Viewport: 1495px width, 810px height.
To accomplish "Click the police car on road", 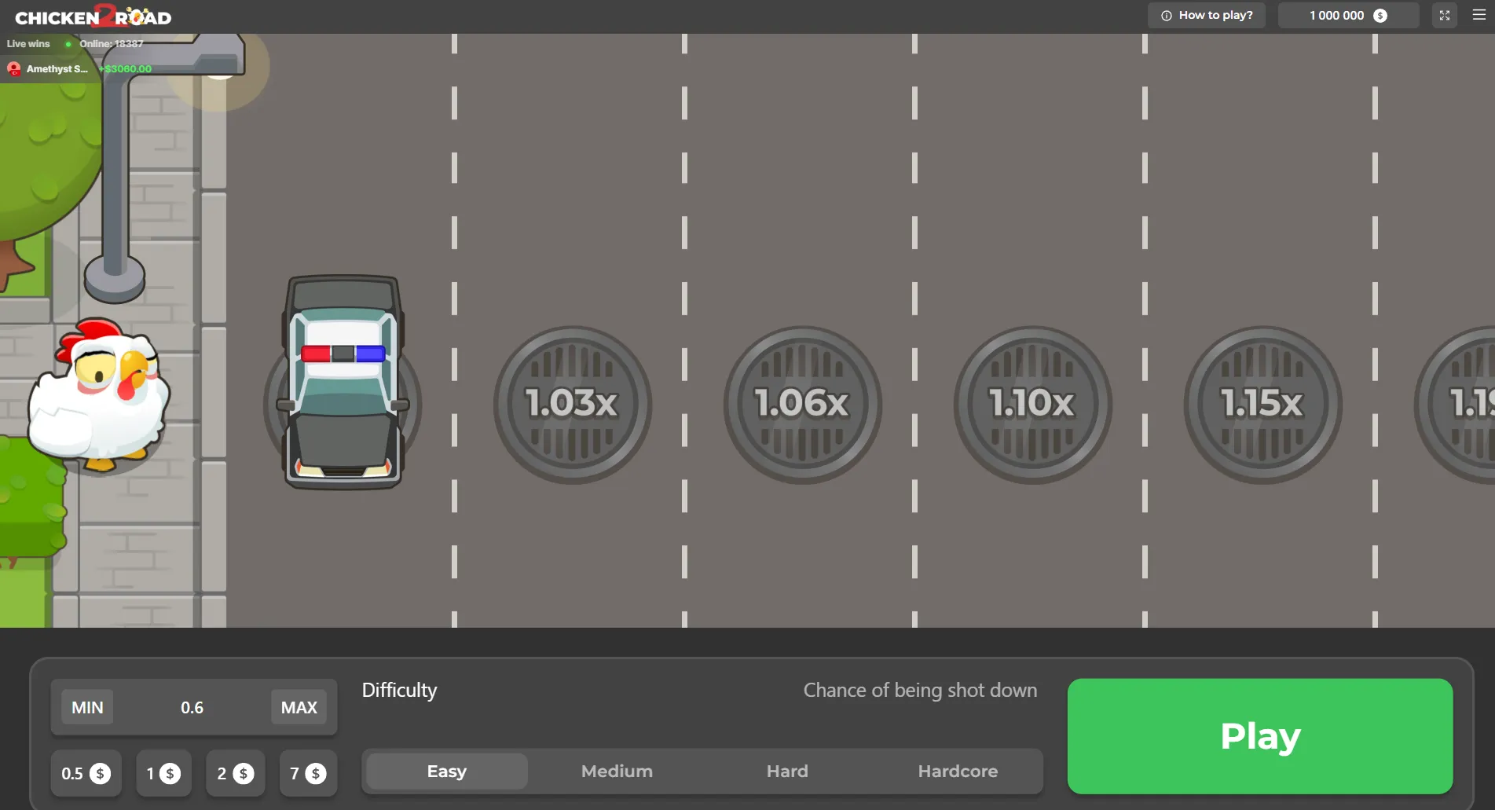I will (343, 383).
